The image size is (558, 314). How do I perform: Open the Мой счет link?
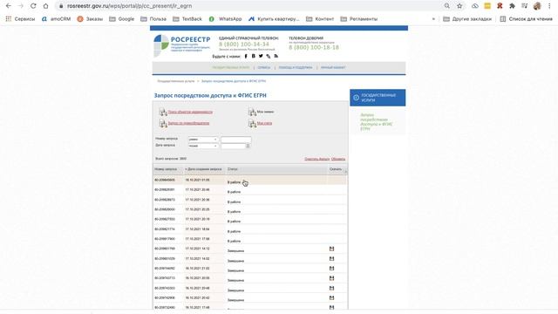pos(264,123)
